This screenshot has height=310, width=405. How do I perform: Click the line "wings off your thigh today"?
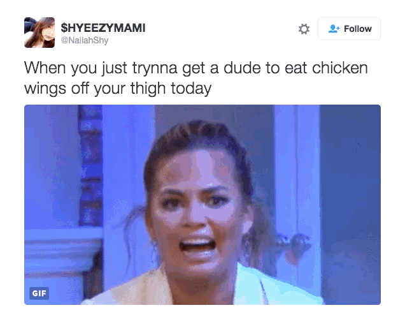(x=118, y=89)
